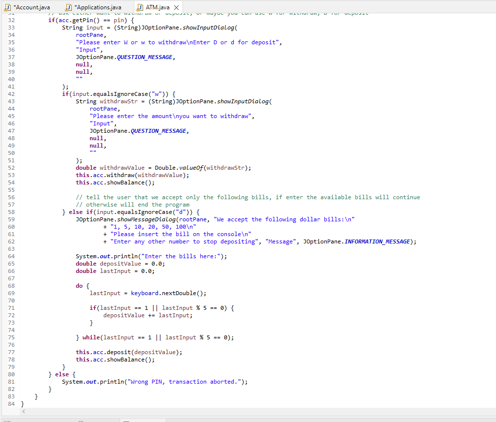Viewport: 496px width, 422px height.
Task: Click the Java file icon on Account.java tab
Action: pos(6,7)
